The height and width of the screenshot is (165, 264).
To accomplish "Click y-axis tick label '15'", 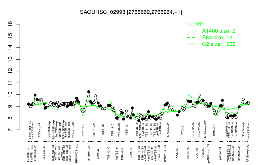I will [x=10, y=36].
